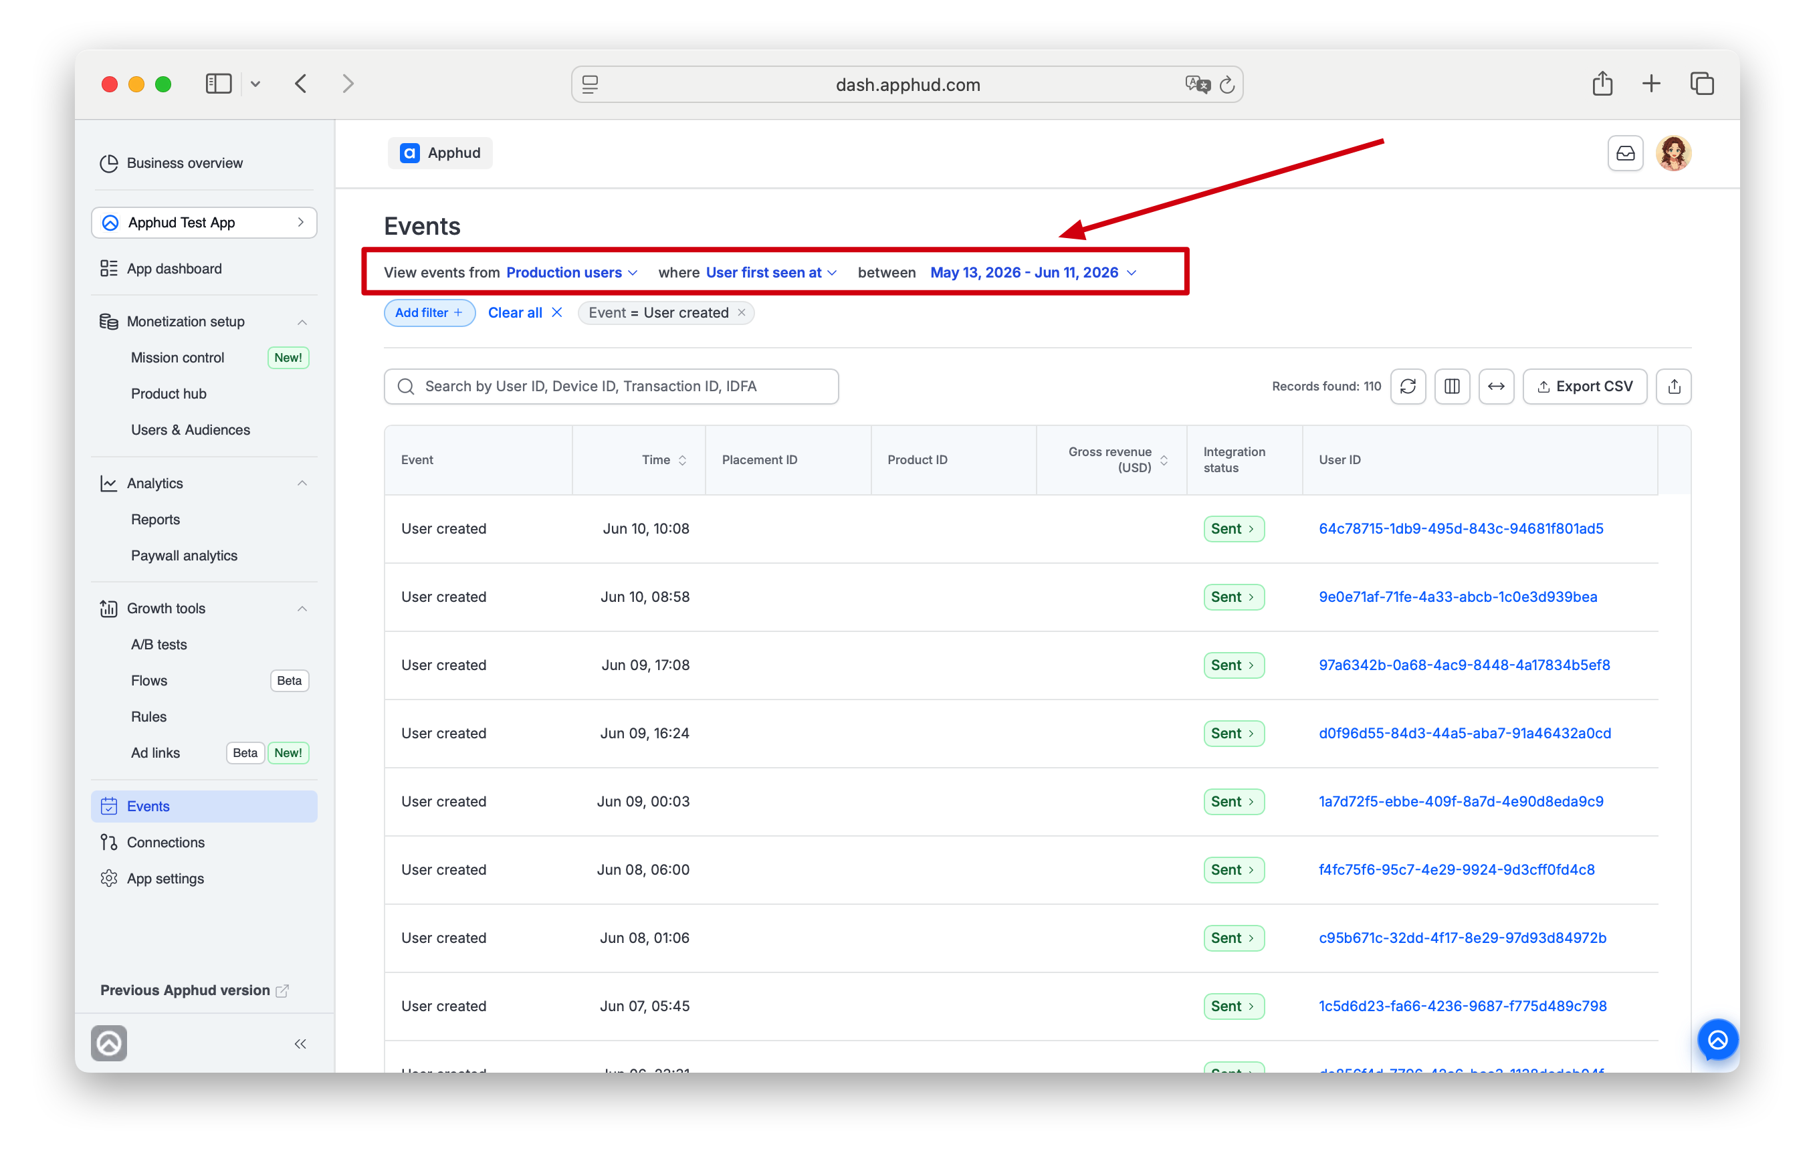Viewport: 1815px width, 1173px height.
Task: Open Sent status for Jun 10, 10:08 event
Action: pyautogui.click(x=1233, y=528)
